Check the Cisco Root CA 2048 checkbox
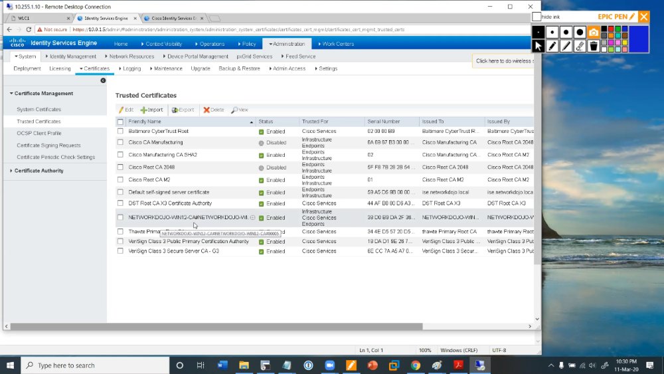The width and height of the screenshot is (664, 374). click(x=120, y=167)
